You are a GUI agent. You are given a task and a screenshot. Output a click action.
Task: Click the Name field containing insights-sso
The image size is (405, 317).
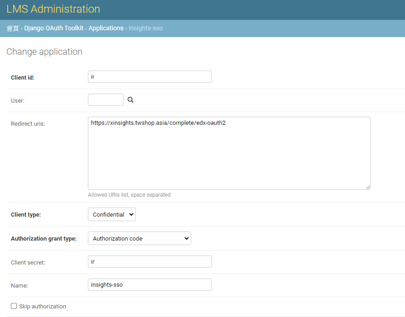tap(150, 284)
